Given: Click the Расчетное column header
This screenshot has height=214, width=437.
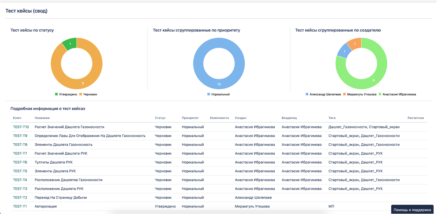Looking at the screenshot, I should 416,118.
